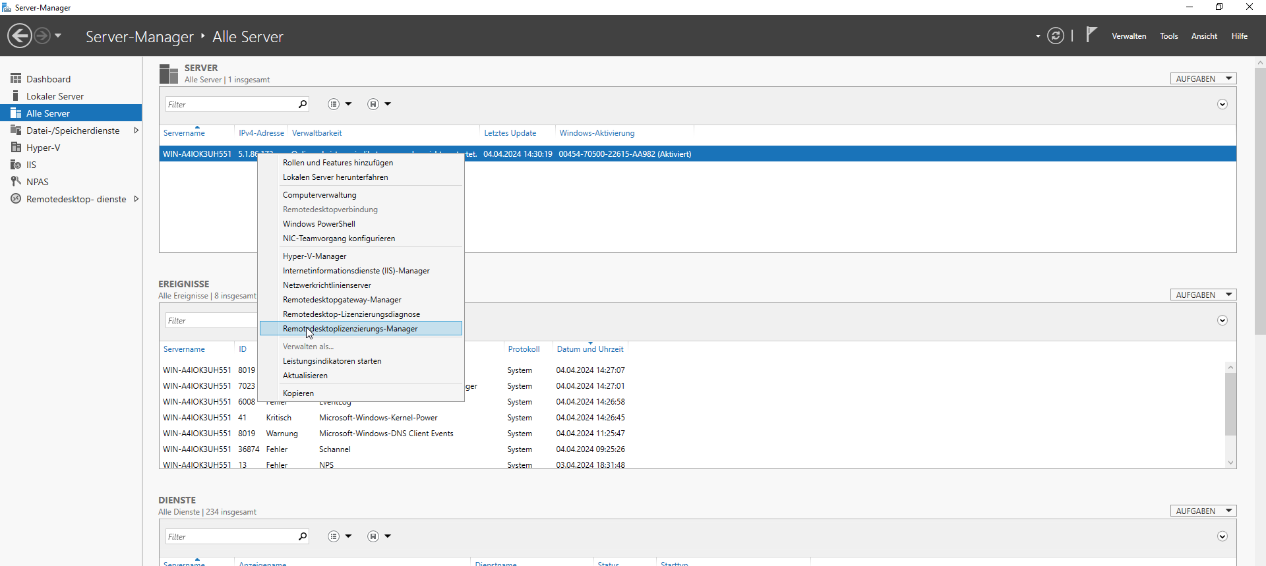The width and height of the screenshot is (1266, 566).
Task: Open Remotedesktoplizenzierungs-Manager
Action: pos(361,329)
